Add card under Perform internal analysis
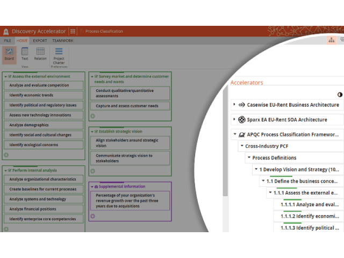The height and width of the screenshot is (258, 344). pos(6,229)
